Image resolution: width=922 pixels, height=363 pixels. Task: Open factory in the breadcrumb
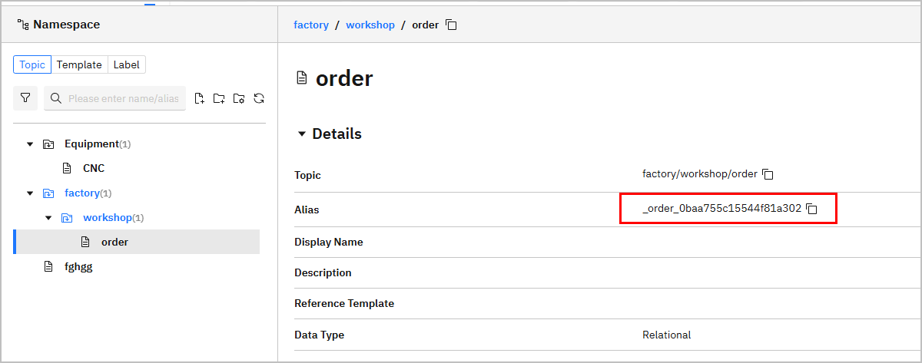[310, 25]
